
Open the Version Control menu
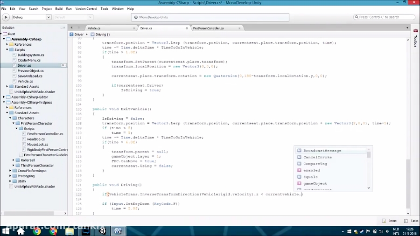coord(86,9)
